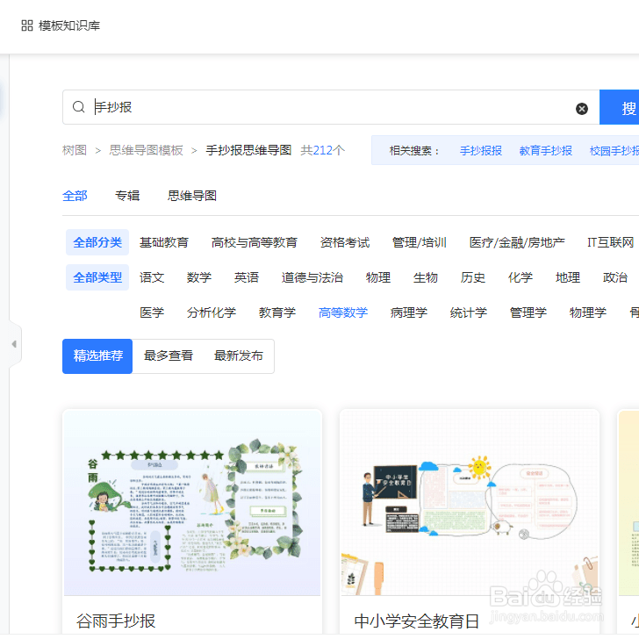Filter by 资格考试 category
Image resolution: width=639 pixels, height=639 pixels.
click(x=345, y=242)
